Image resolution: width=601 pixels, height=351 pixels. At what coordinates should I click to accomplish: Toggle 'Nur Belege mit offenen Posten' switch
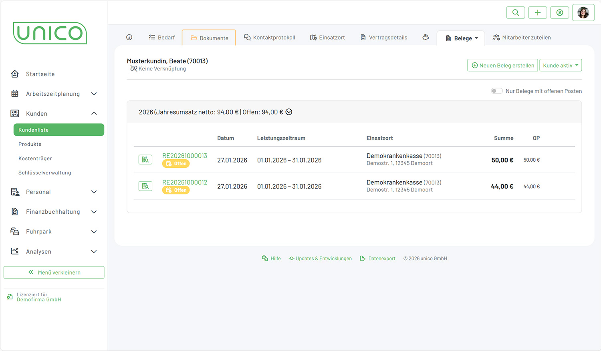tap(496, 91)
